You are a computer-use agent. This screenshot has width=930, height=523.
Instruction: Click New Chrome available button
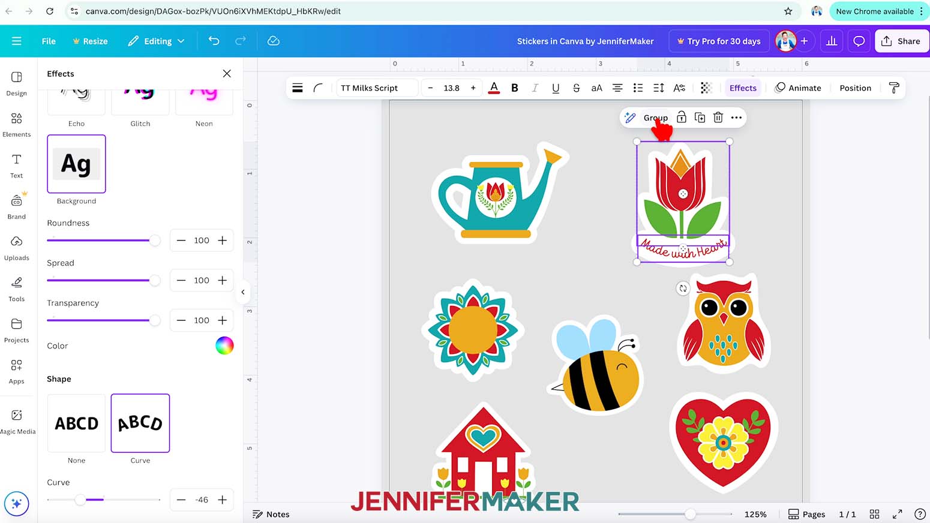coord(879,11)
